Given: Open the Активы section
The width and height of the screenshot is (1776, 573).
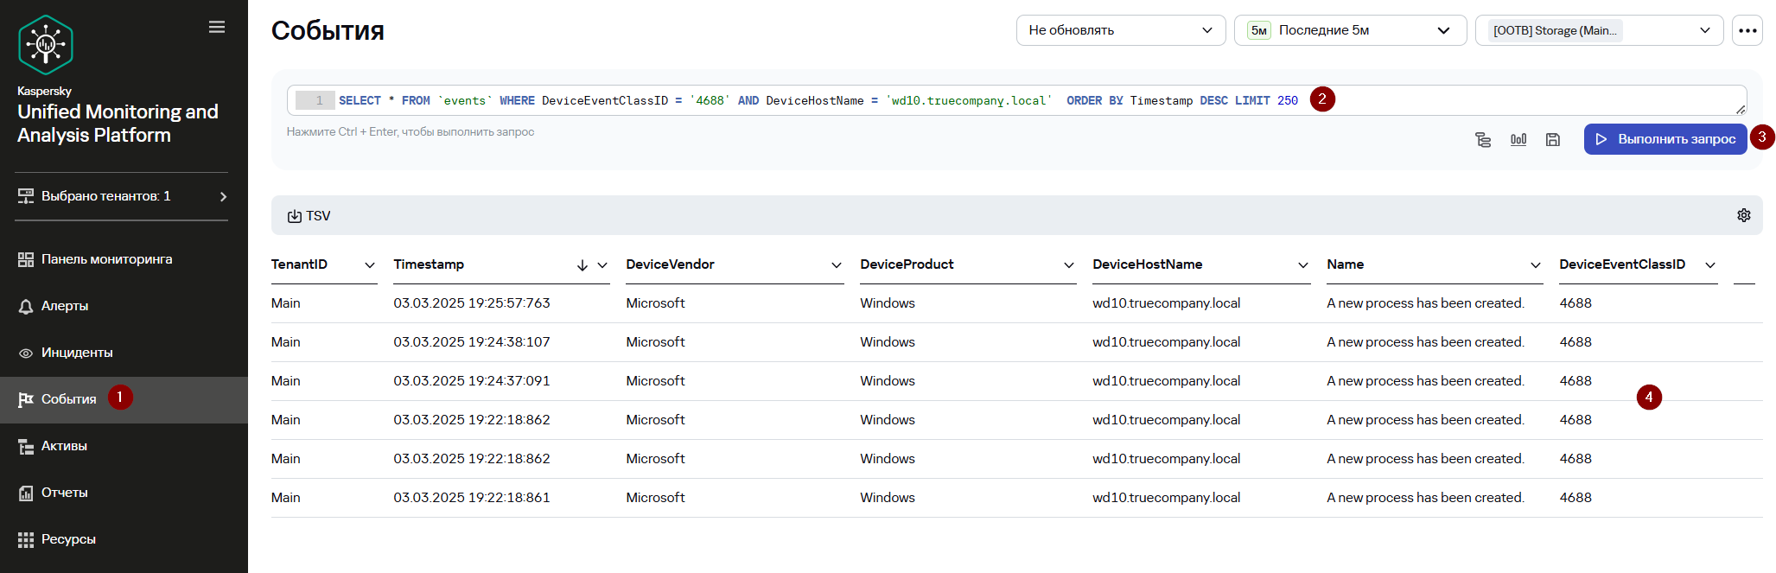Looking at the screenshot, I should (124, 446).
